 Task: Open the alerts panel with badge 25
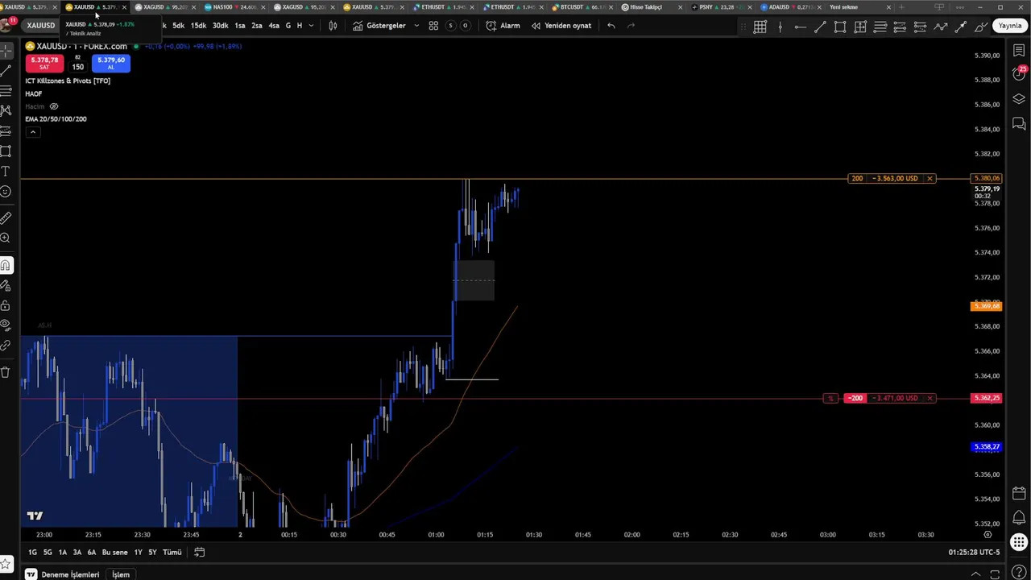tap(1019, 75)
